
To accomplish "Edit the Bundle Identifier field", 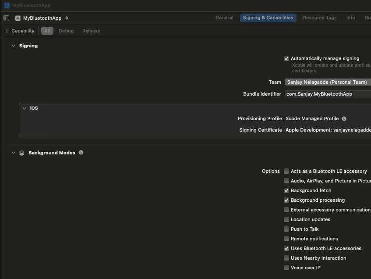I will coord(328,94).
